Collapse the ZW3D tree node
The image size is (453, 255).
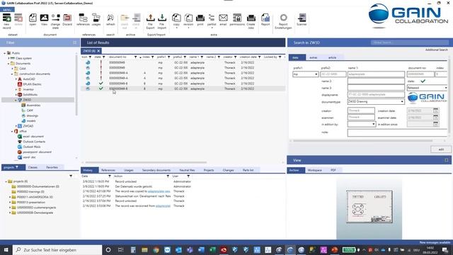coord(16,100)
